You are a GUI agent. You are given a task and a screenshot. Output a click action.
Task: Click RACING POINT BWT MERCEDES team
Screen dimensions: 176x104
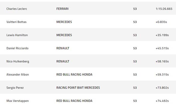point(78,88)
